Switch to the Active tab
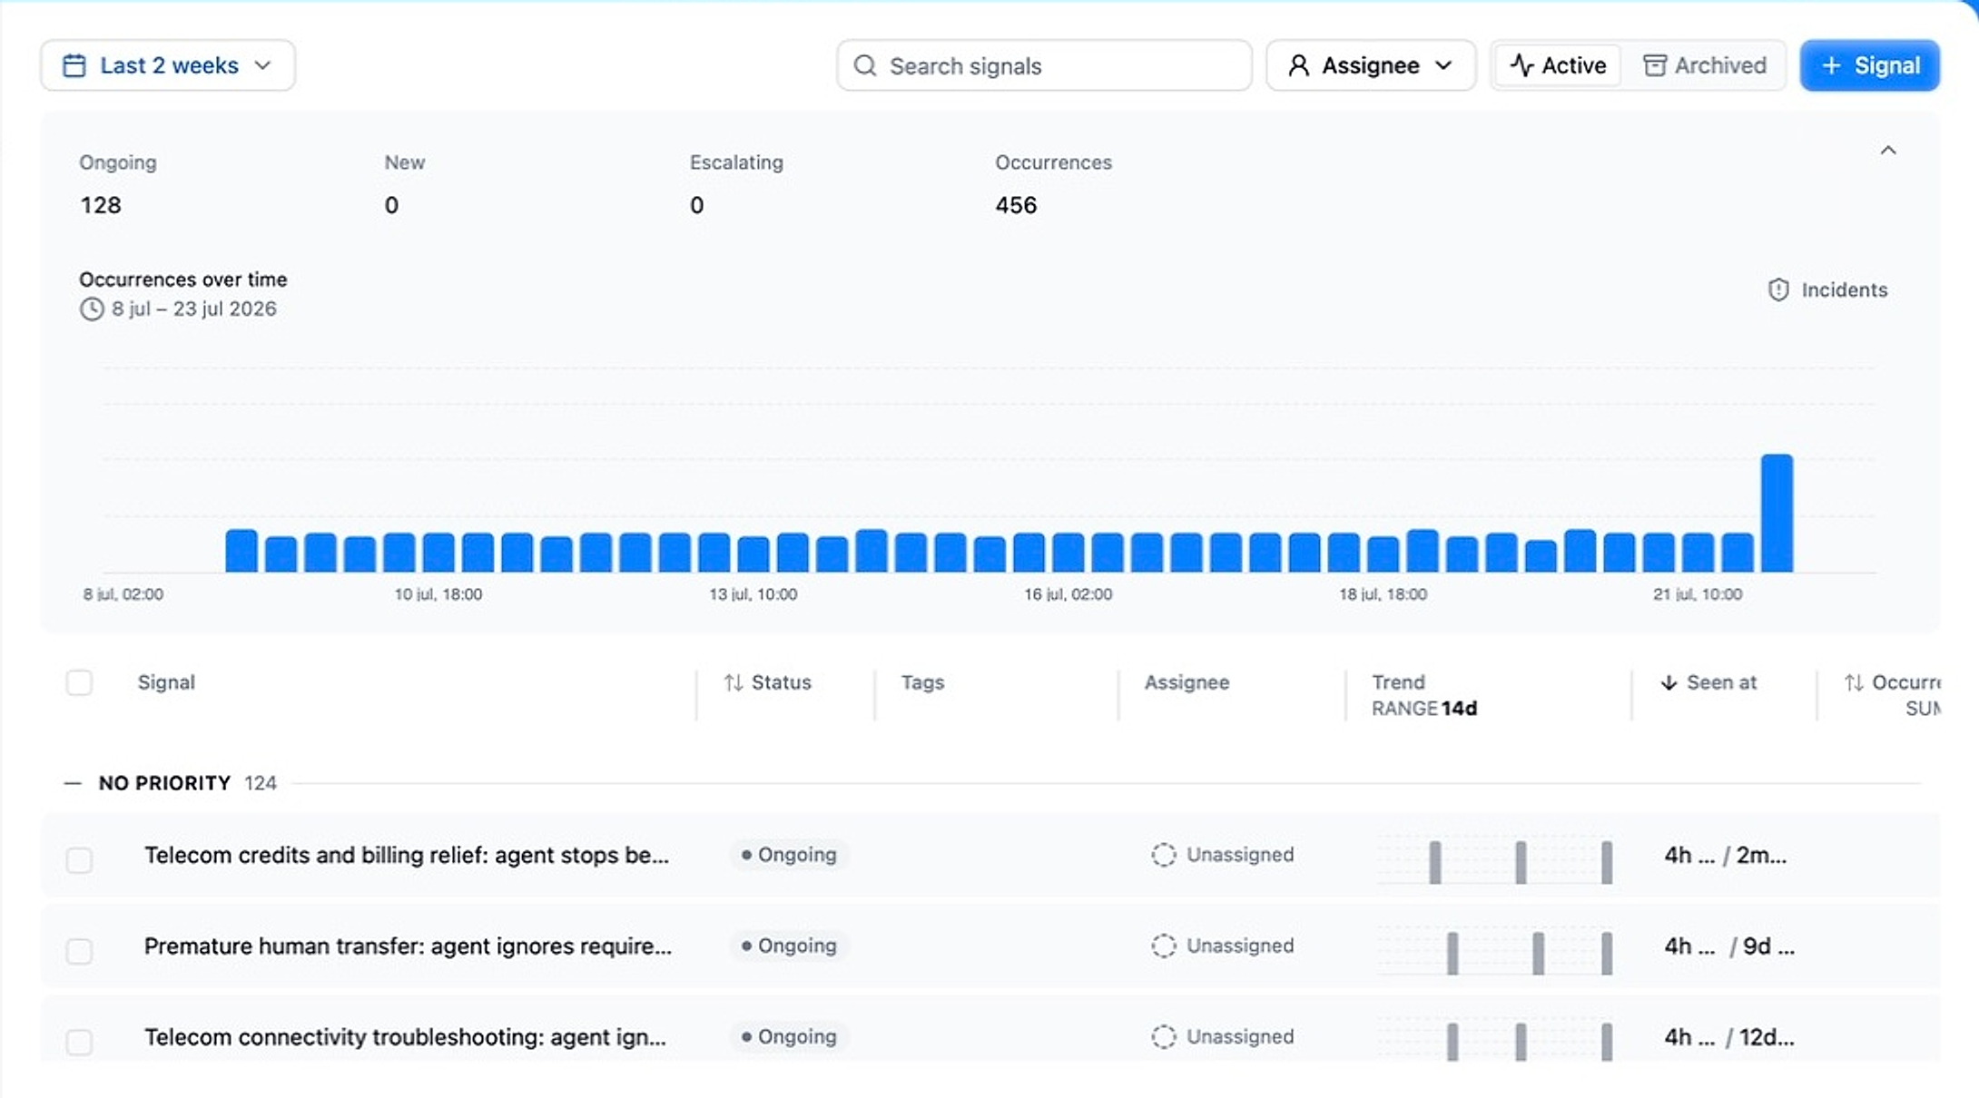This screenshot has width=1979, height=1098. tap(1558, 65)
